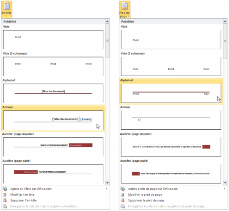Click Modifier le pied de page
This screenshot has height=211, width=229.
pyautogui.click(x=173, y=195)
